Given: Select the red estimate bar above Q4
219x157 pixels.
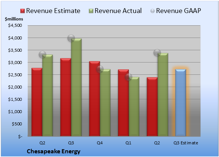Looking at the screenshot, I should click(95, 99).
